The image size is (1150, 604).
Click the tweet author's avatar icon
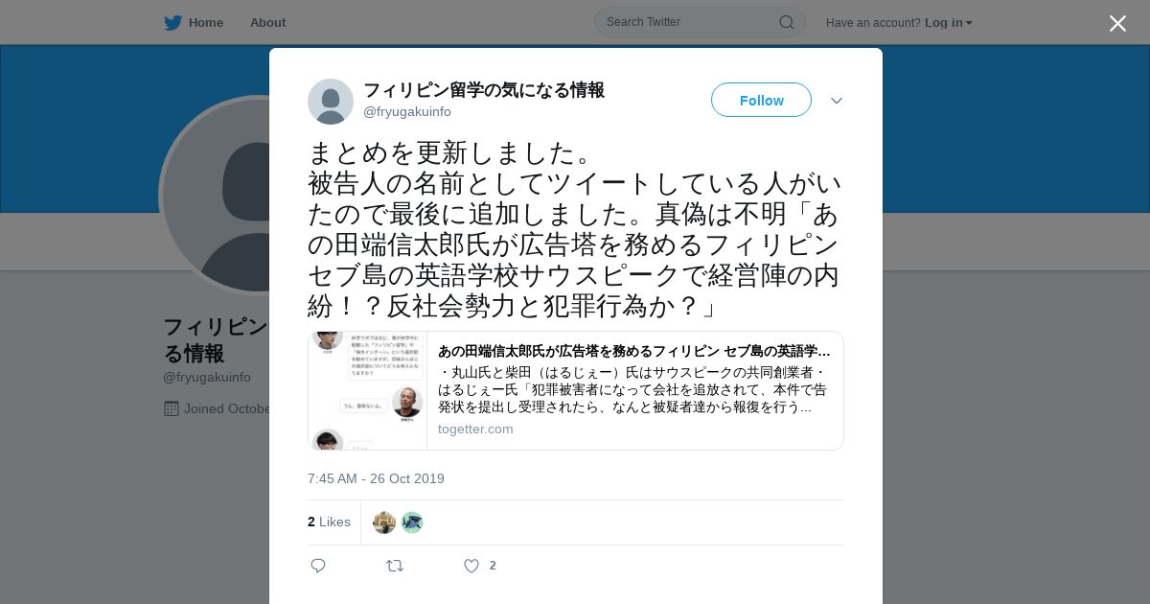point(331,102)
